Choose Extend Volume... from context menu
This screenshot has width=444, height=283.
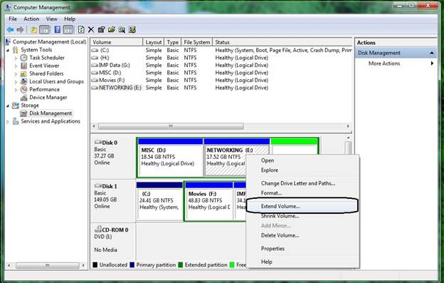[302, 206]
